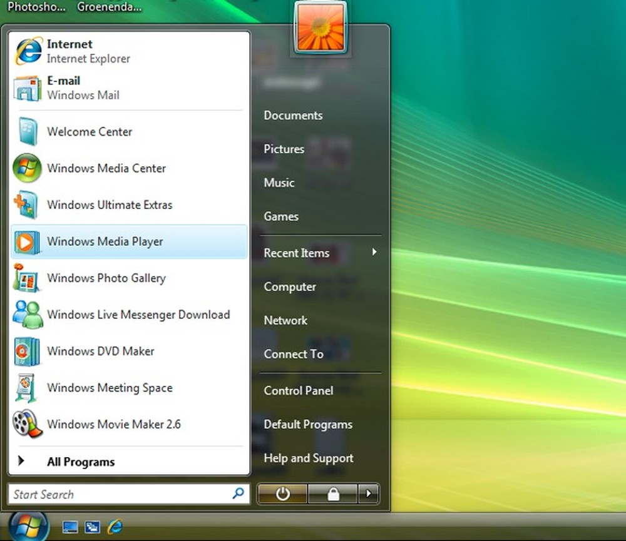Launch Windows Media Center

[x=105, y=168]
